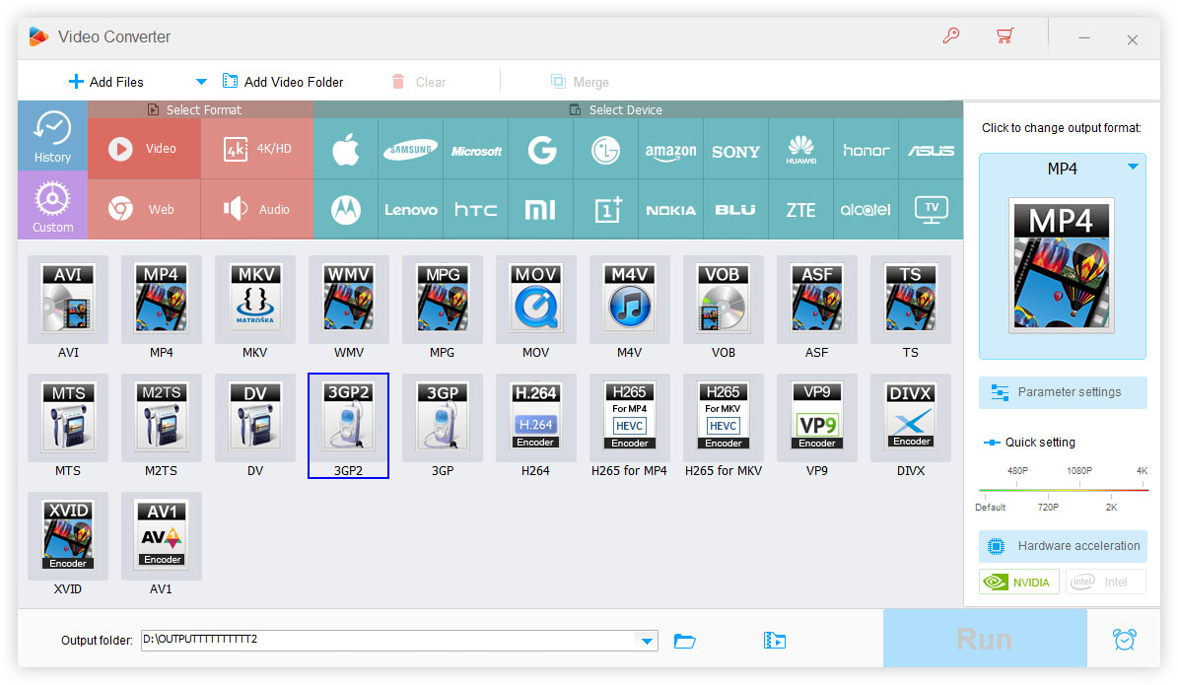
Task: Select the AVI format icon
Action: (x=68, y=300)
